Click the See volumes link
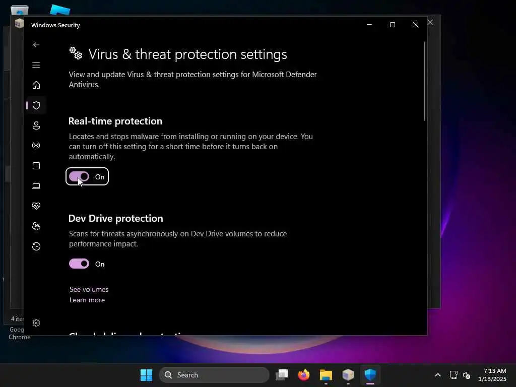 [89, 289]
